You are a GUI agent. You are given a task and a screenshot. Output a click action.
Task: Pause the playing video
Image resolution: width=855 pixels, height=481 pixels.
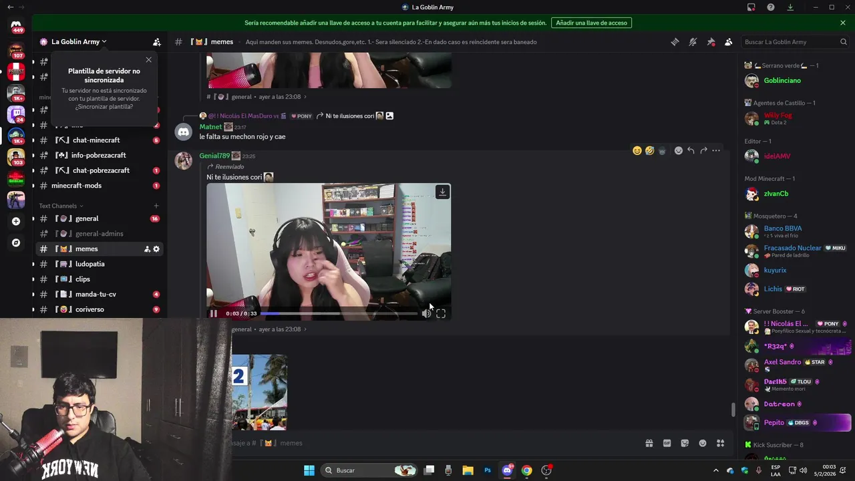[x=214, y=313]
